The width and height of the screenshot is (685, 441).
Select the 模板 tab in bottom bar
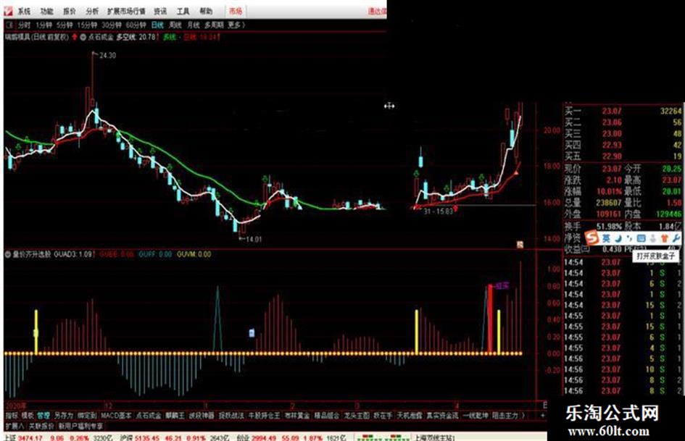pyautogui.click(x=28, y=416)
